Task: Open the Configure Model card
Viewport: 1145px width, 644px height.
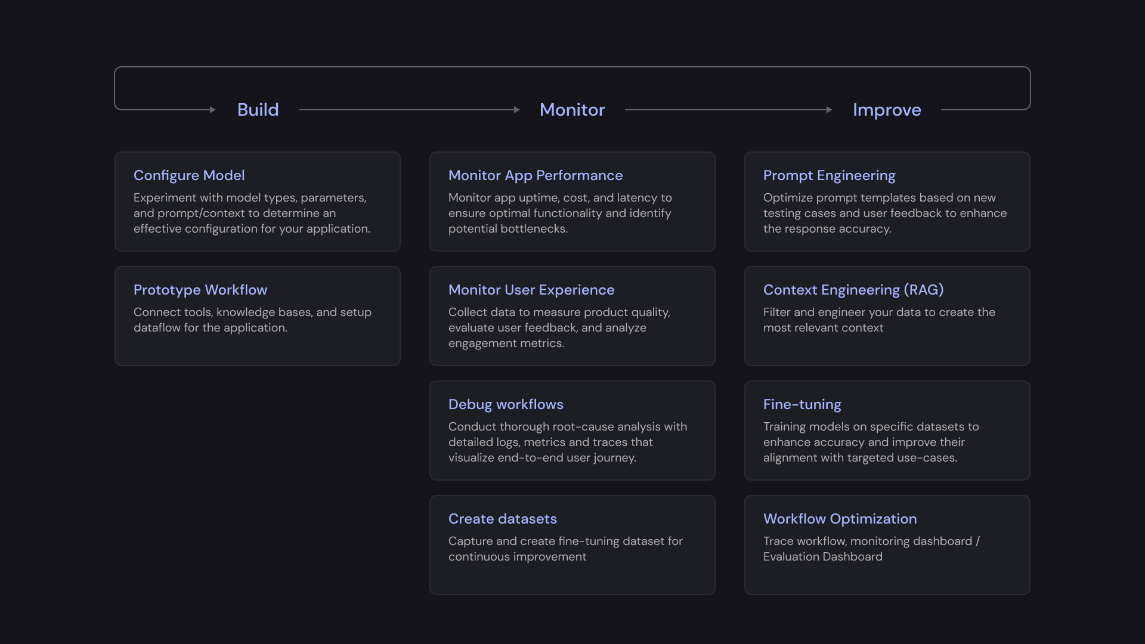Action: coord(257,201)
